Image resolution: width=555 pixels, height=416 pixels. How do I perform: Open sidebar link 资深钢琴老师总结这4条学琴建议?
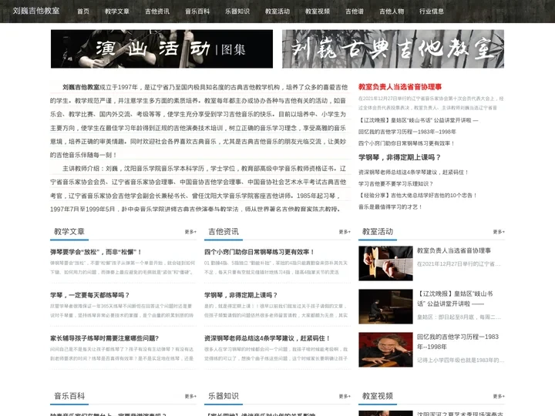coord(413,173)
